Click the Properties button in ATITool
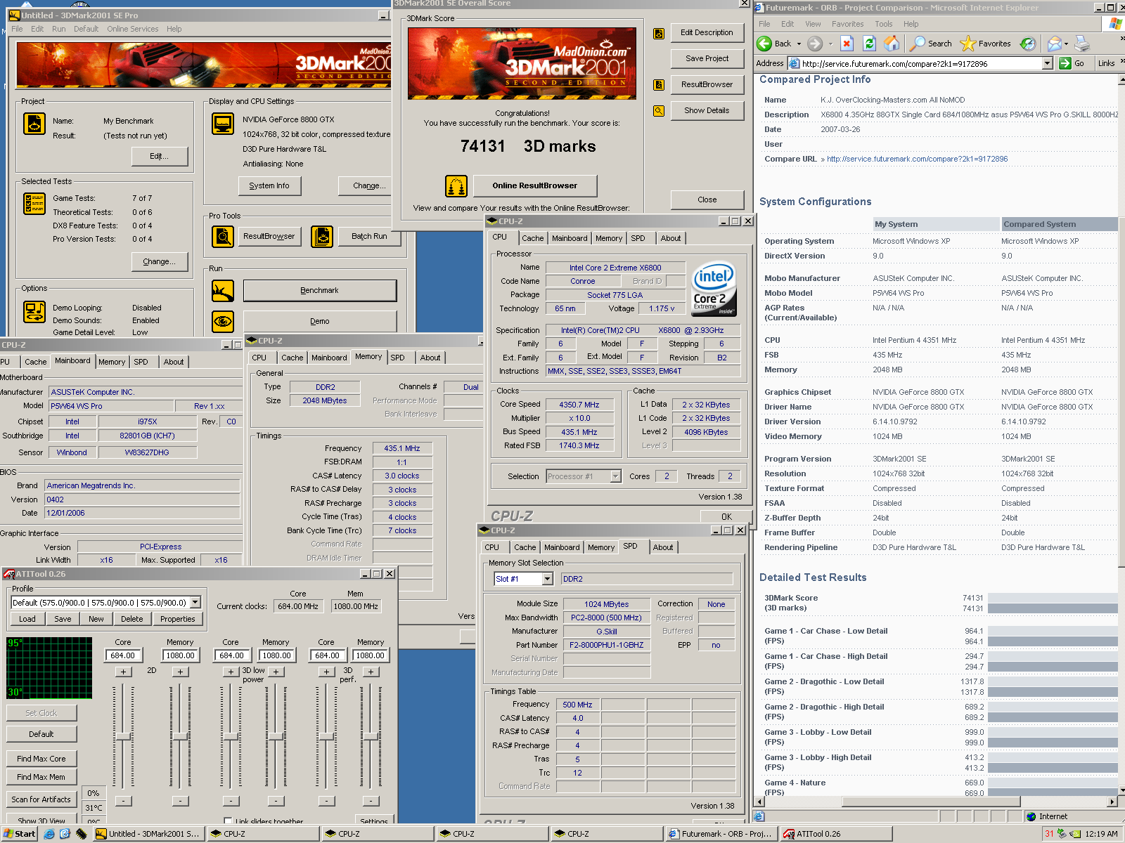The height and width of the screenshot is (843, 1125). 178,619
